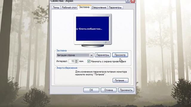Select the Заставка tab
This screenshot has width=191, height=107.
tap(84, 7)
